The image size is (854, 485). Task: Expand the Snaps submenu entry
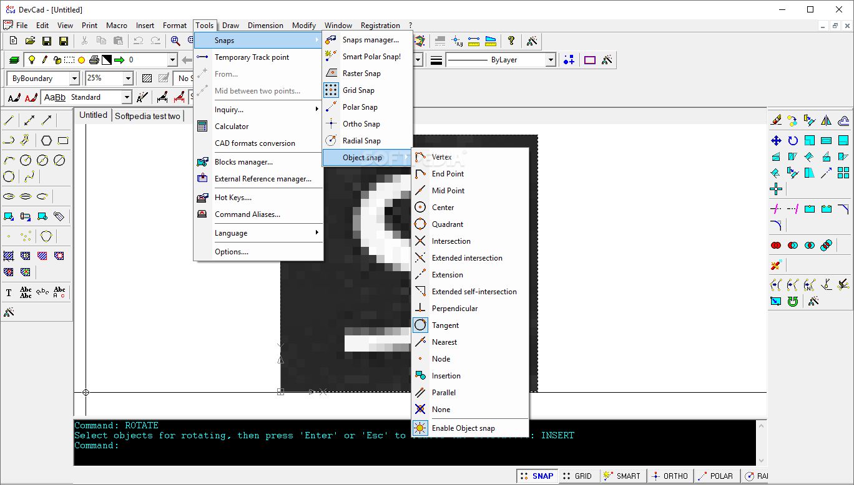coord(258,41)
